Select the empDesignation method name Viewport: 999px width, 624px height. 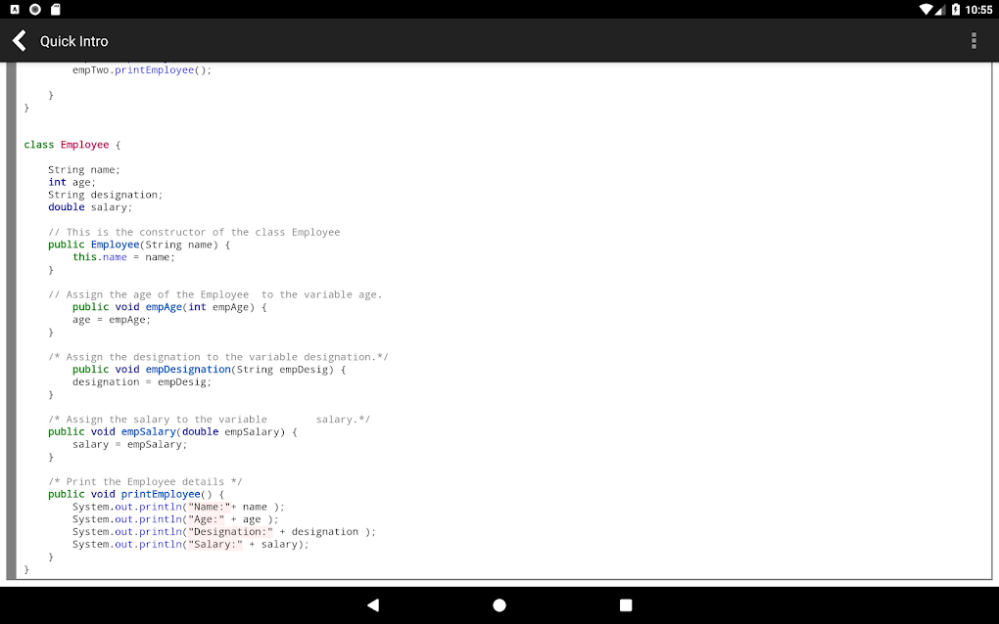188,369
